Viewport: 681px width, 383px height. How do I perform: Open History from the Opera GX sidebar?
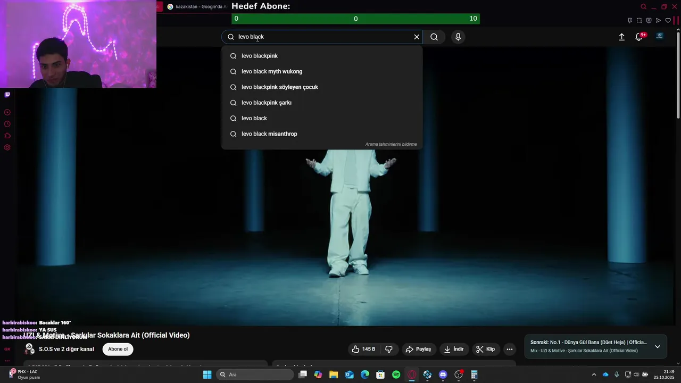[7, 124]
